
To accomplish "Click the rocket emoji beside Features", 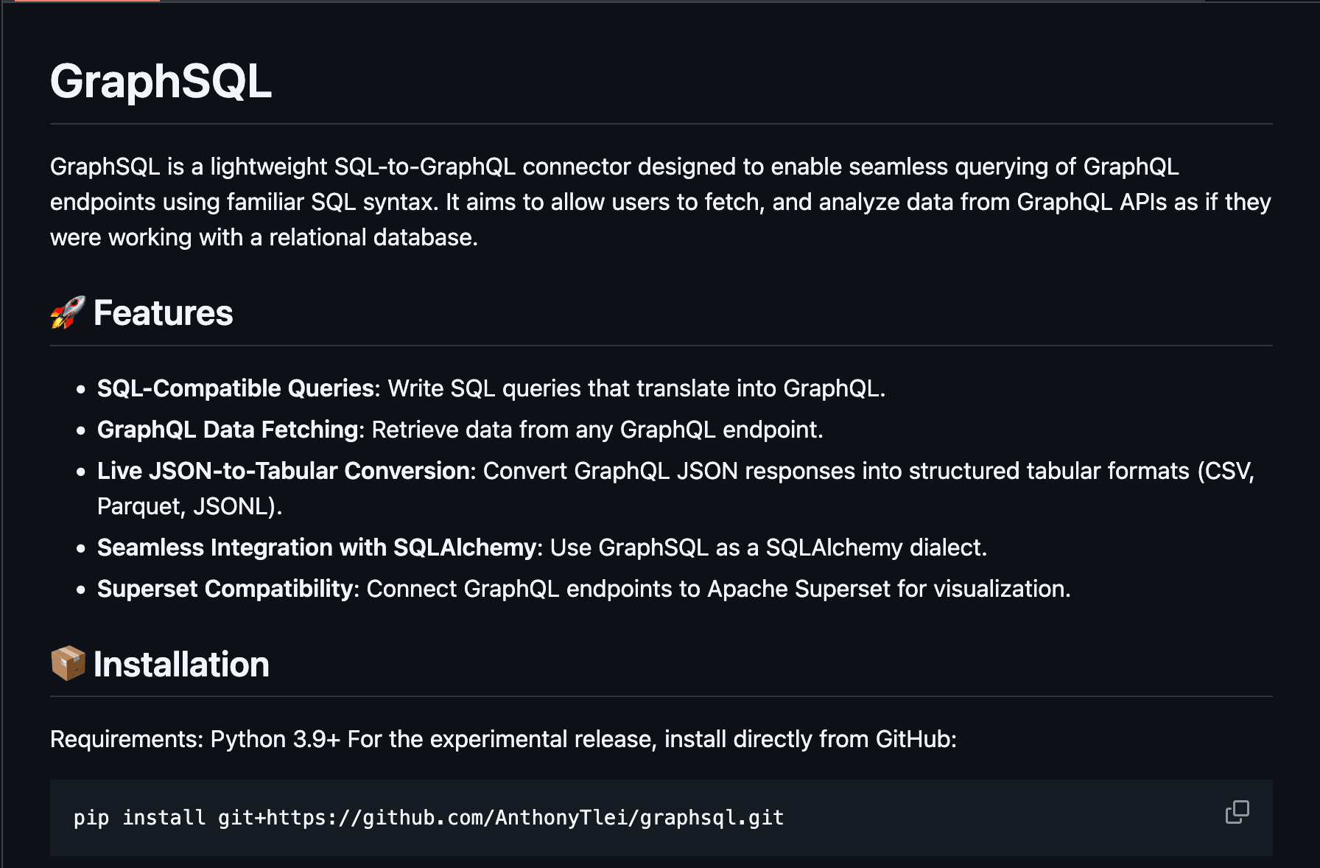I will pyautogui.click(x=68, y=313).
